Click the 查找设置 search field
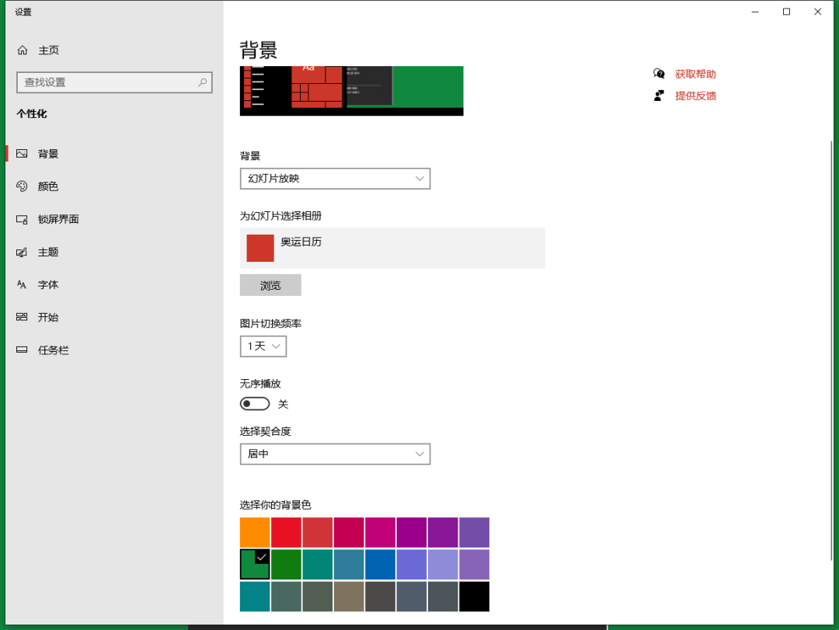This screenshot has width=839, height=630. pos(114,82)
